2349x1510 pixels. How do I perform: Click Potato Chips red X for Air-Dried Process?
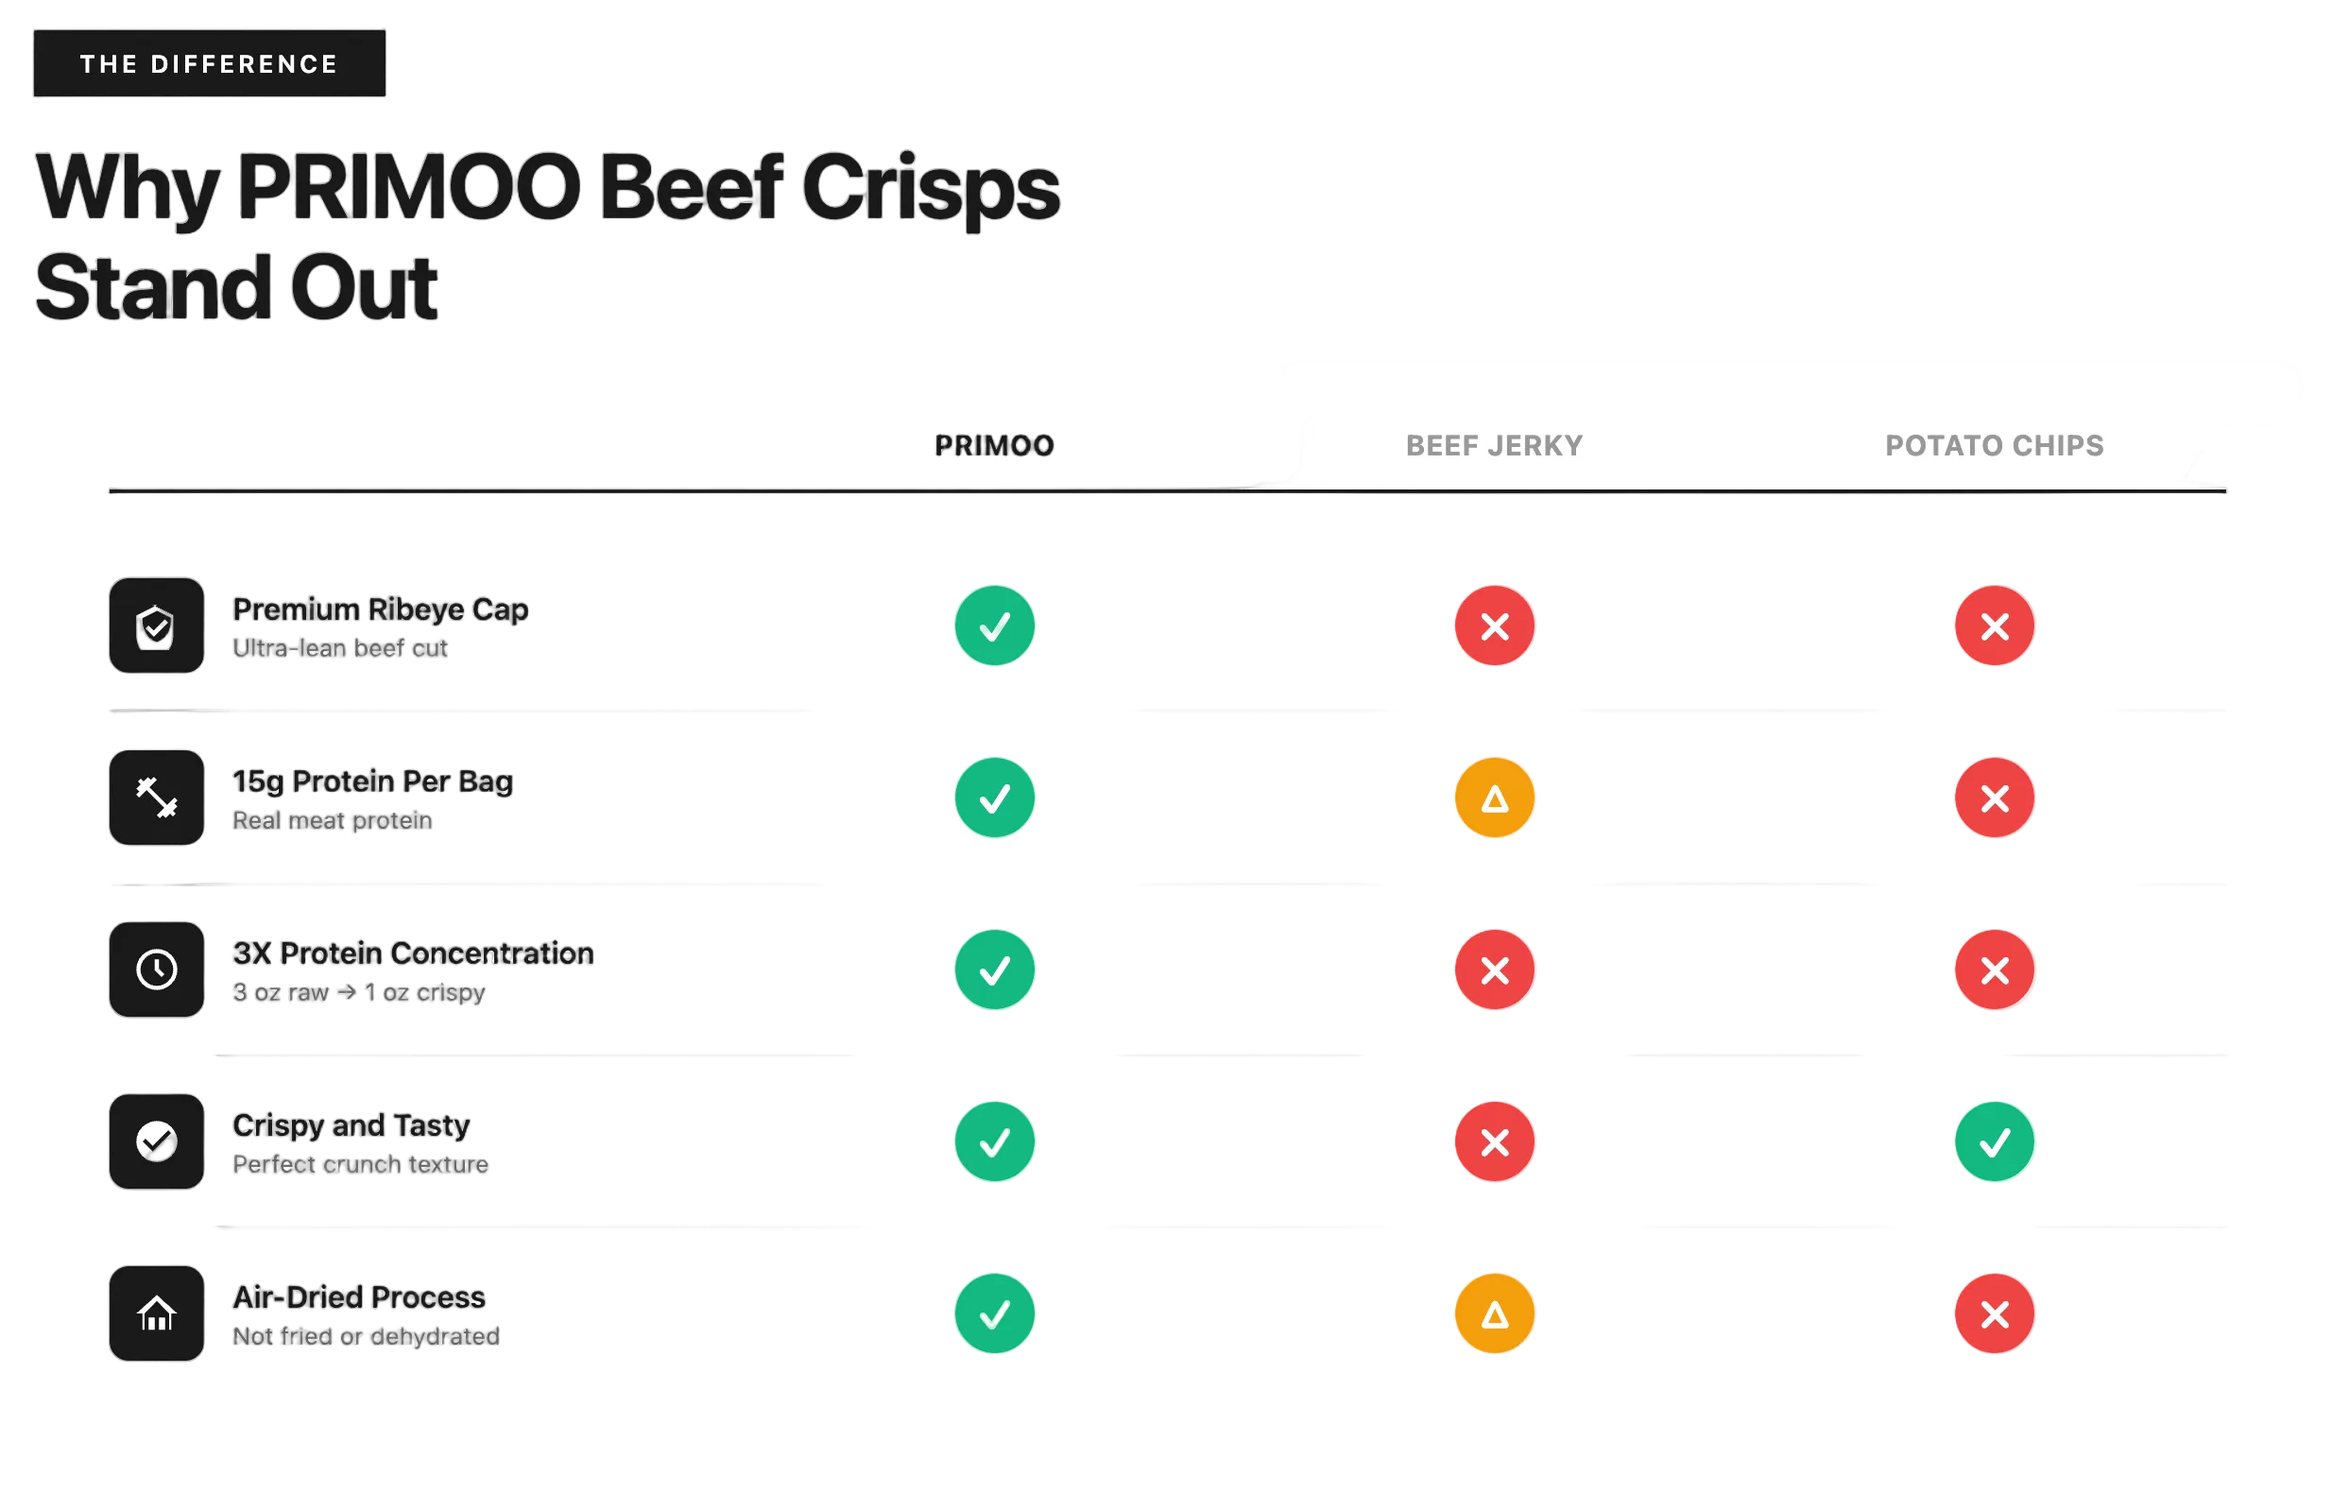click(x=1994, y=1313)
